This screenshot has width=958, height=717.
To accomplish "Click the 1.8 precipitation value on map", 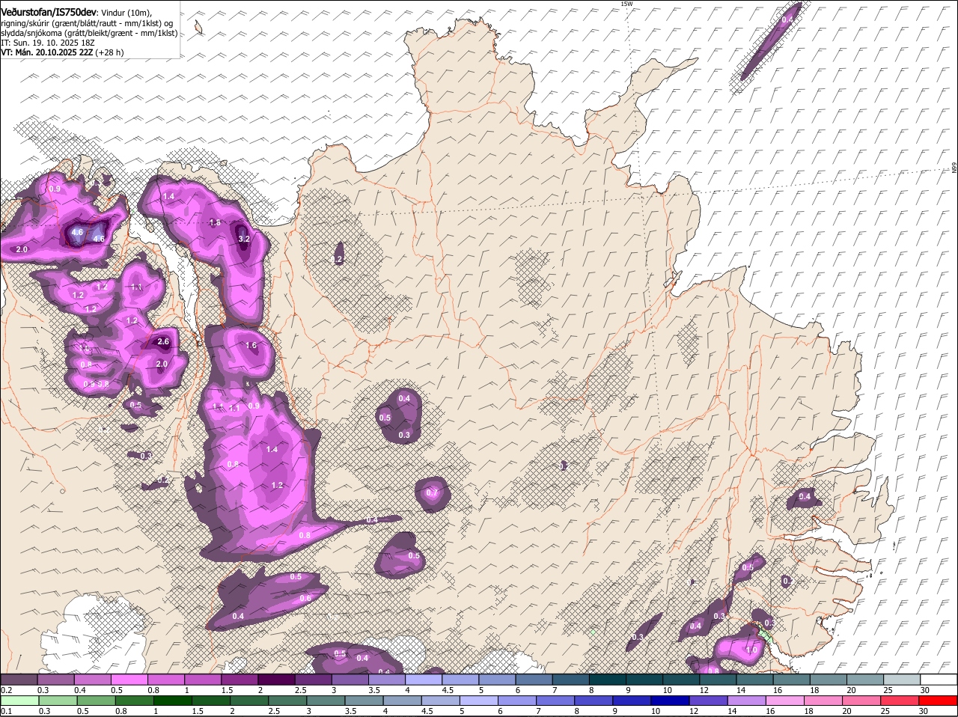I will [215, 223].
